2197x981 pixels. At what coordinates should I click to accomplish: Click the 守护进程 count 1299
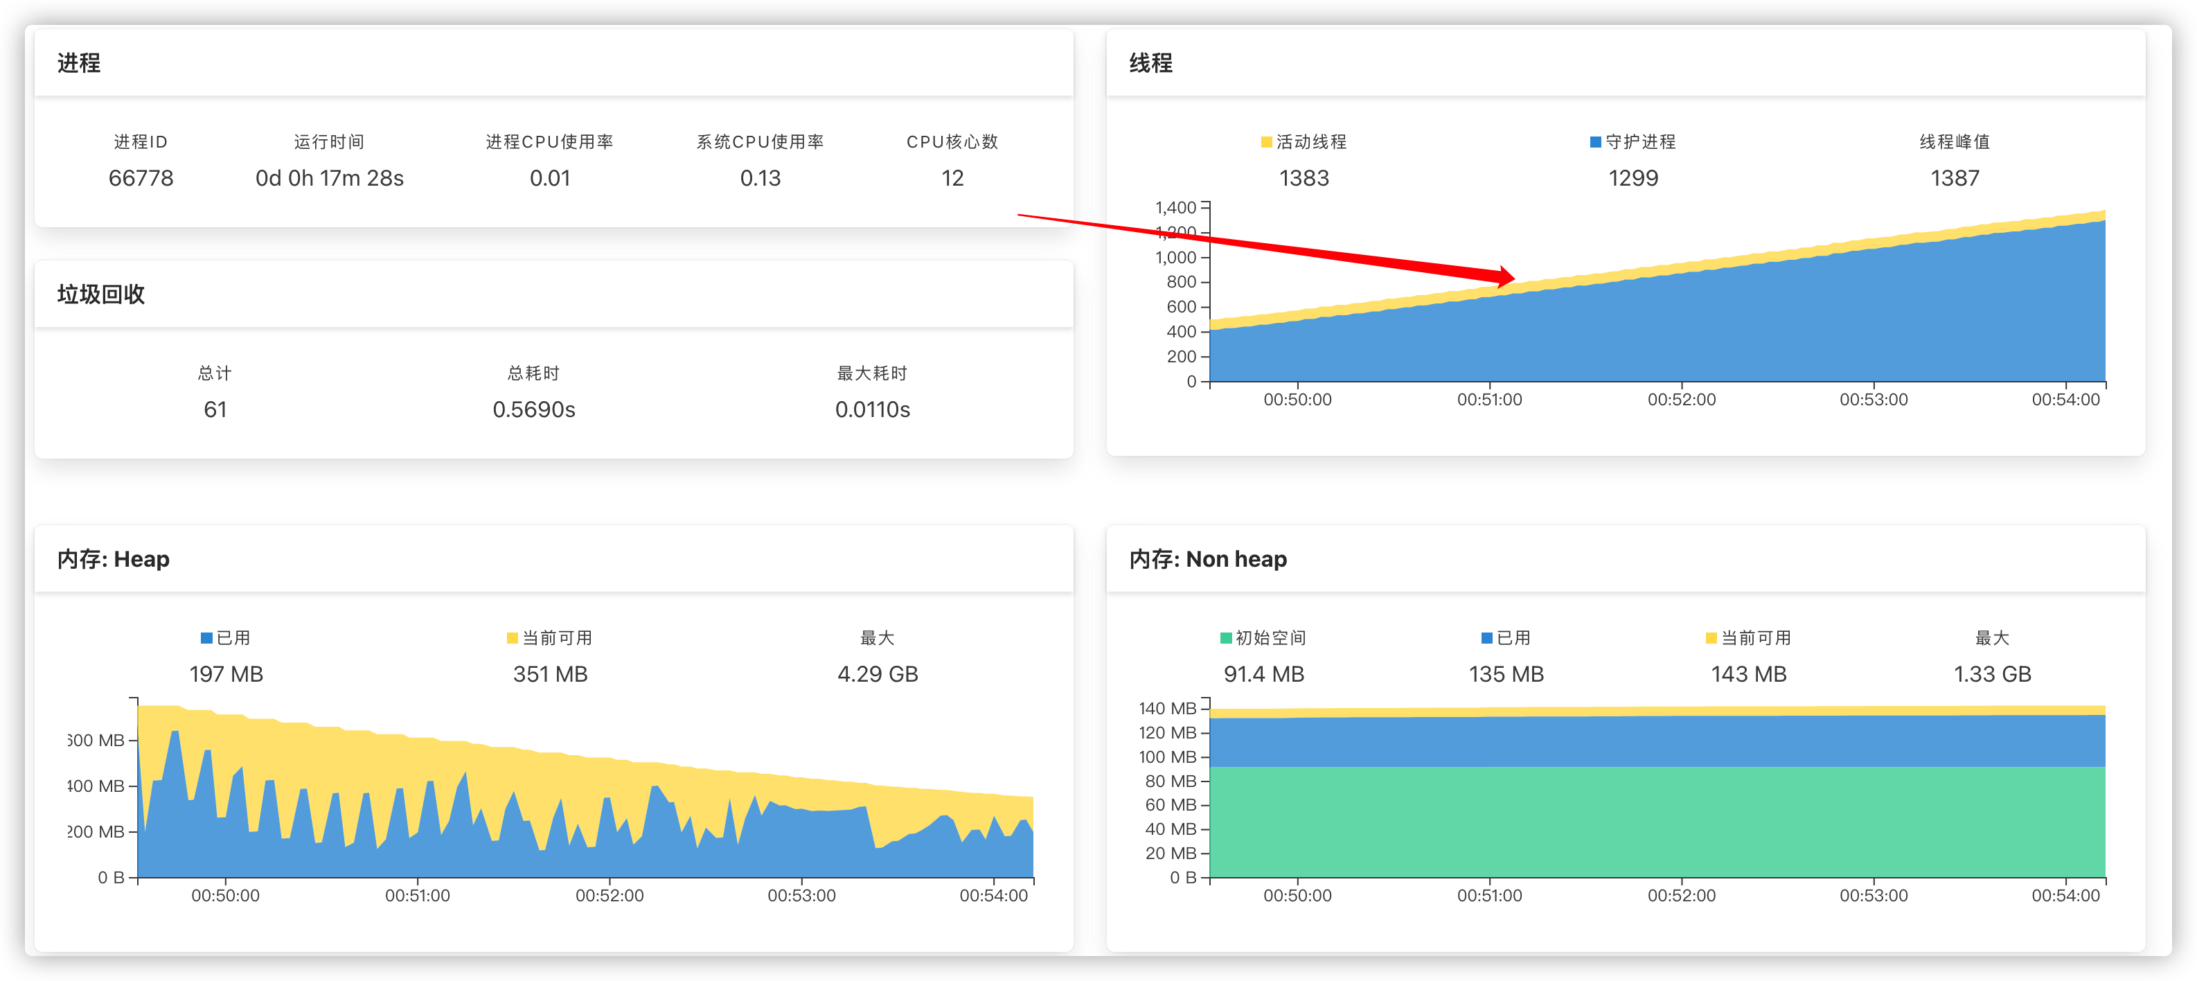pyautogui.click(x=1633, y=178)
